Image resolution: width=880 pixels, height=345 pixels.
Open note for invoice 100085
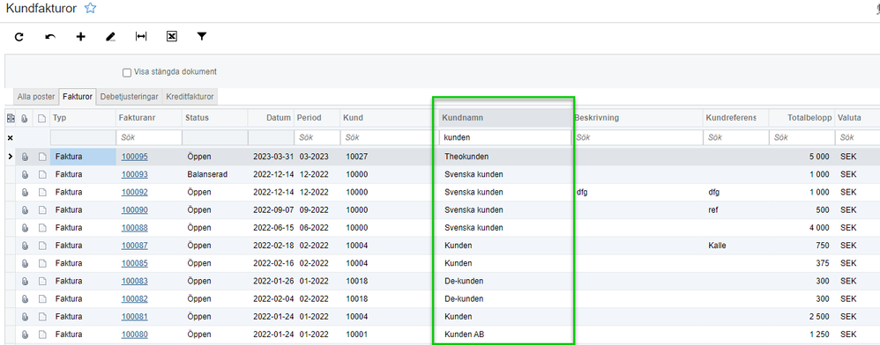41,263
